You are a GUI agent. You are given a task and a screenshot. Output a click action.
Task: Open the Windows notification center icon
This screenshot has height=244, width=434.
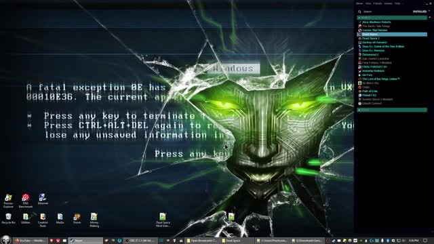[x=425, y=241]
